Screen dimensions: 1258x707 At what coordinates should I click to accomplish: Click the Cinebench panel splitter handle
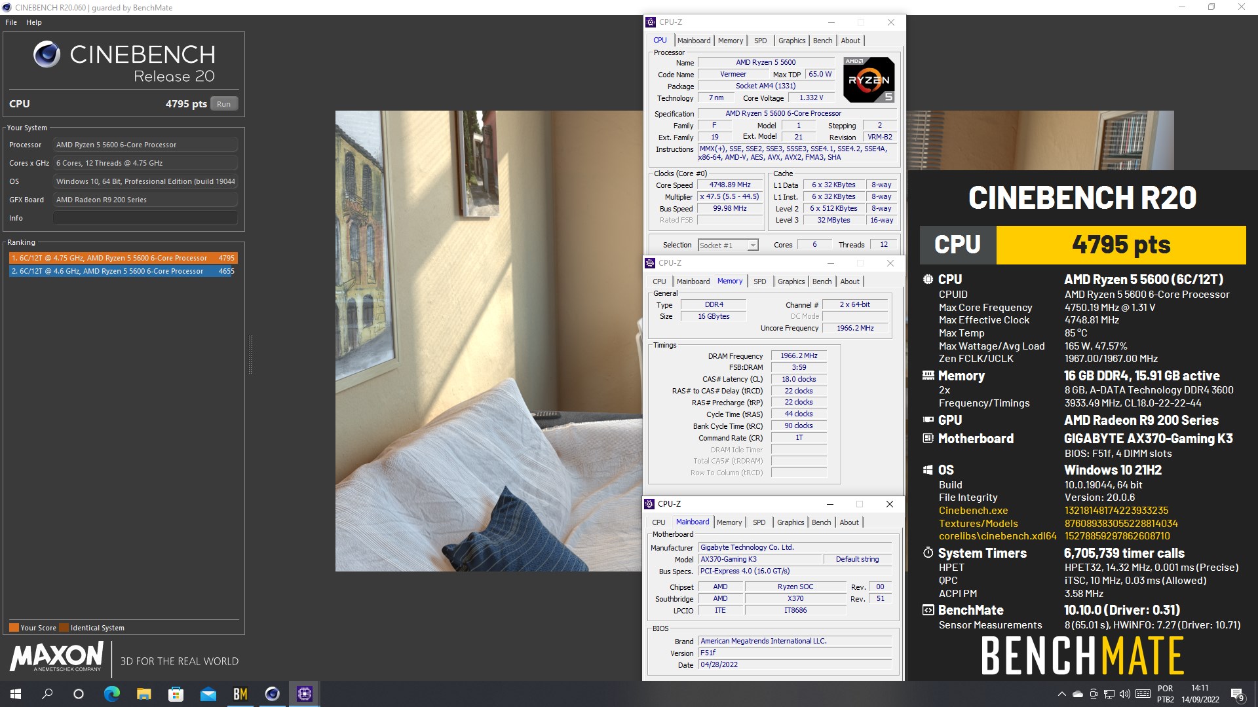coord(250,354)
